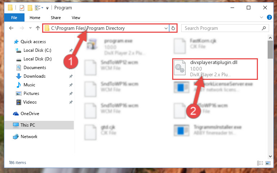Switch to the View tab
Screen dimensions: 277x173
tap(76, 18)
